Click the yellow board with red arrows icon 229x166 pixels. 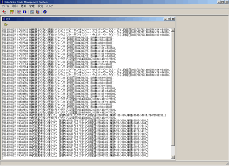pyautogui.click(x=12, y=12)
